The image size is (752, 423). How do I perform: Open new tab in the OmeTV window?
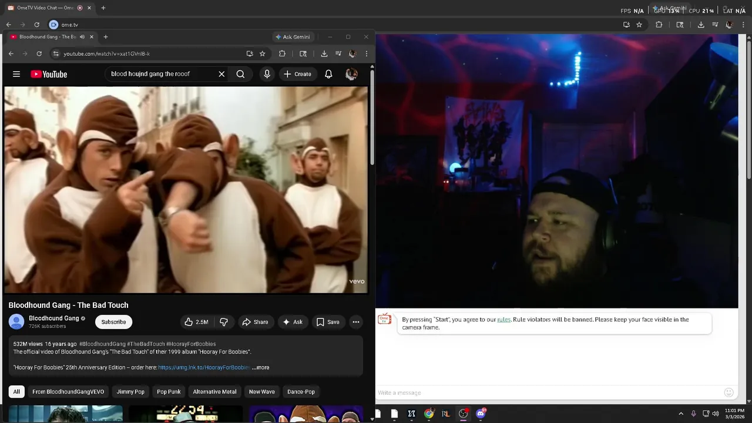[x=103, y=8]
